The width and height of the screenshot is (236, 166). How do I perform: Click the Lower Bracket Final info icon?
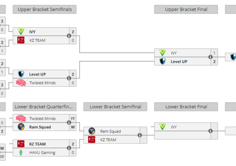(x=211, y=131)
